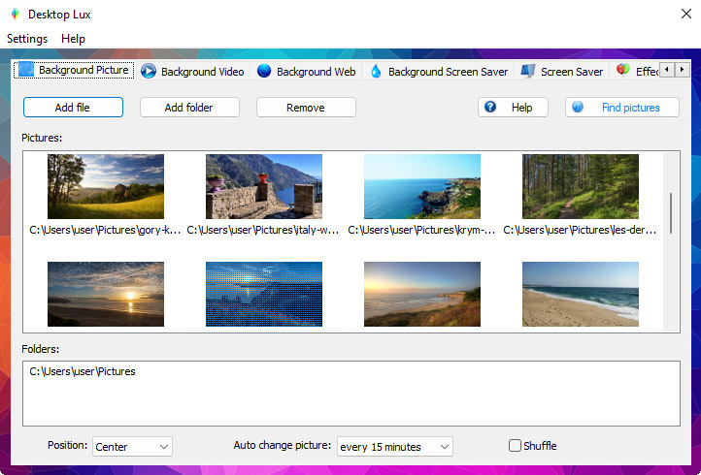Show previous tabs with left arrow
Viewport: 701px width, 475px height.
click(x=667, y=70)
